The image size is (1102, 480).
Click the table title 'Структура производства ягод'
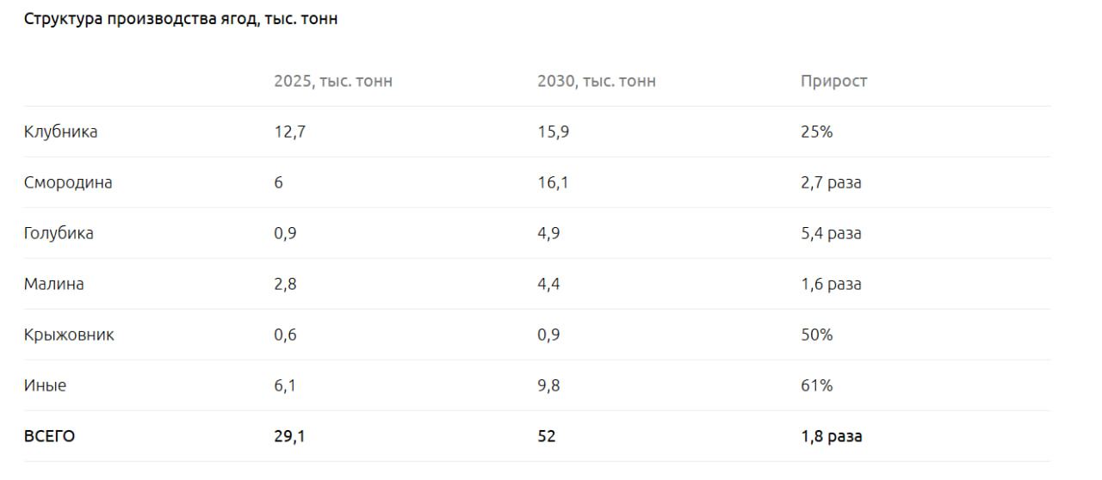pos(180,20)
